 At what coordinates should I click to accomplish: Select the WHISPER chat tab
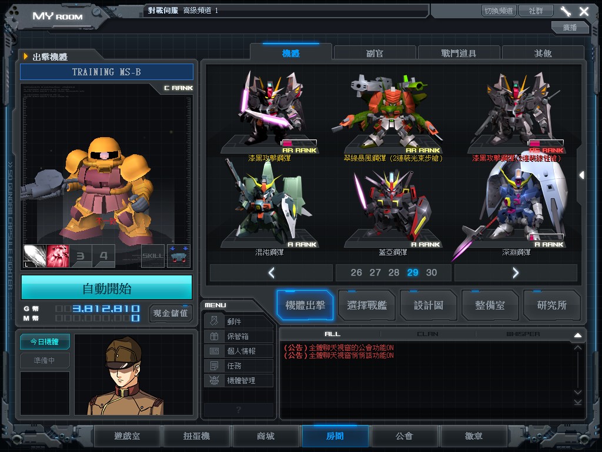coord(523,334)
